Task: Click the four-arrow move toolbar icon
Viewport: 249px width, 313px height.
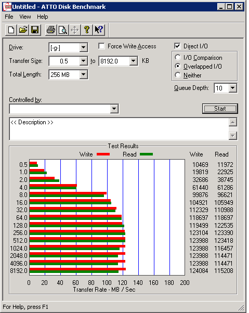Action: tap(75, 30)
